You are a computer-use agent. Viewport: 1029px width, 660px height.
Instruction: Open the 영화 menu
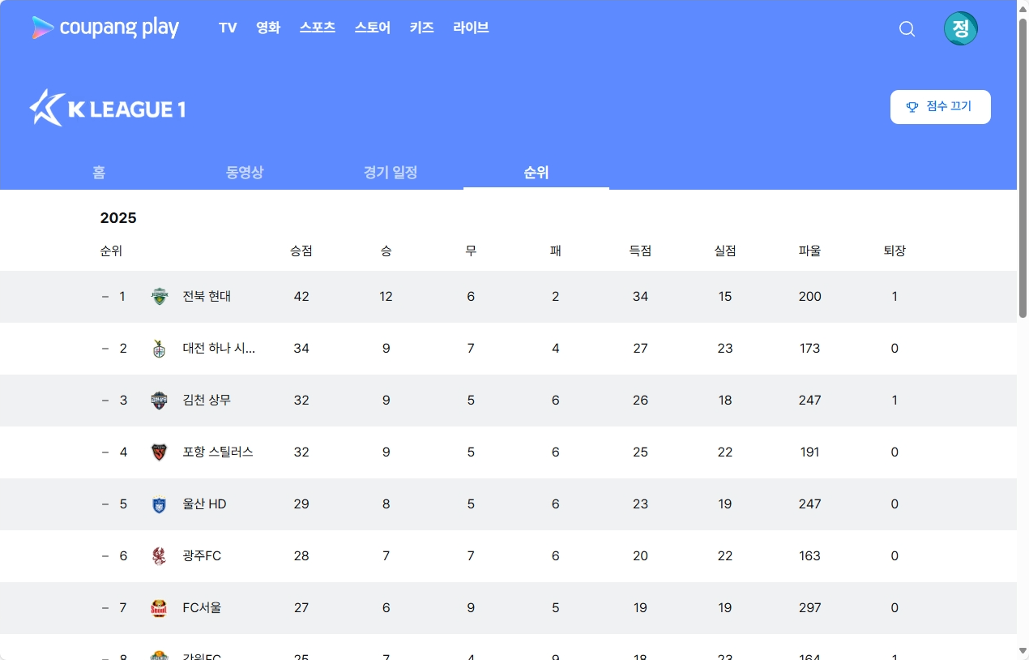click(268, 28)
